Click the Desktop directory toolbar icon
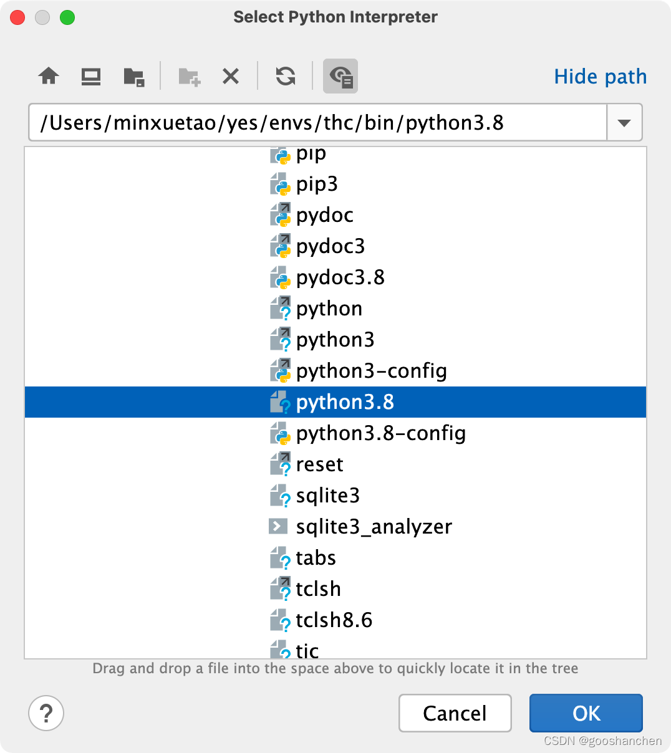The image size is (671, 753). (91, 76)
